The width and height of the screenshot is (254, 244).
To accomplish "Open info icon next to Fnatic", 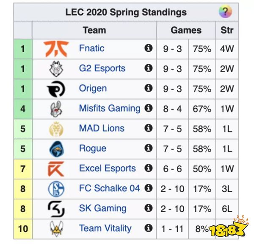I will [149, 48].
